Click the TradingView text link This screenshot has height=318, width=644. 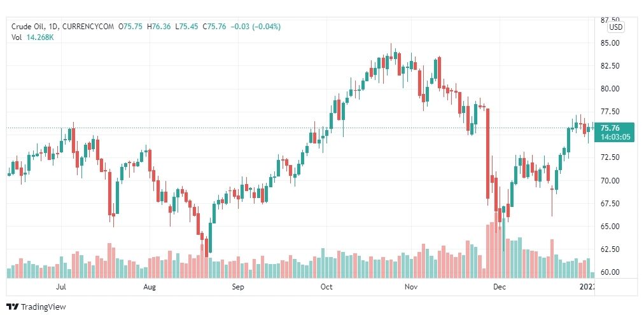[x=43, y=307]
